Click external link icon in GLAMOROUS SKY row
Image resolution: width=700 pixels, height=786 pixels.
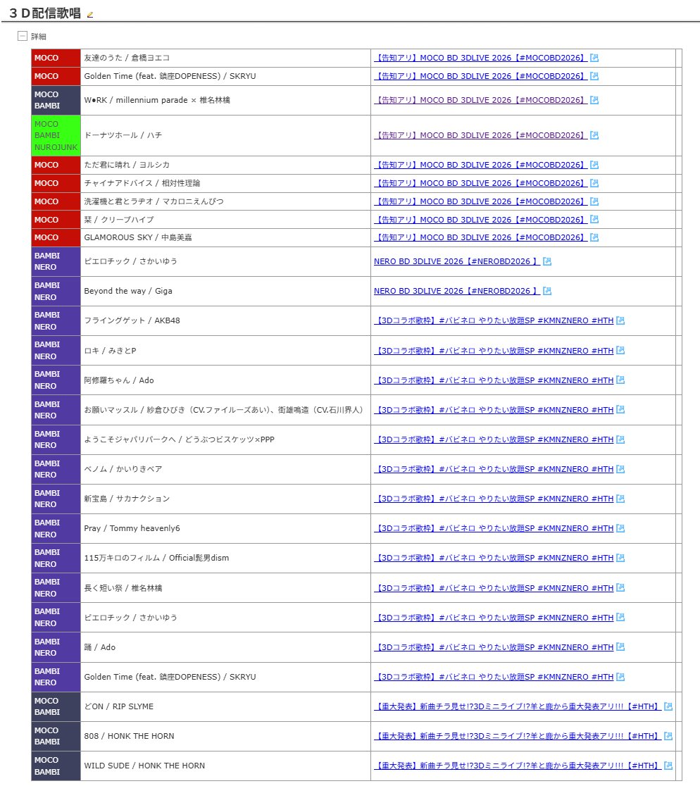(594, 237)
